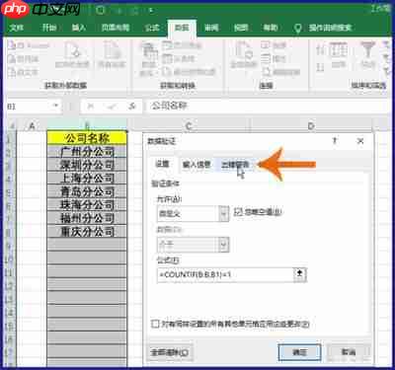Toggle the Ignore blank (忽略空值) checkbox
This screenshot has width=395, height=370.
coord(238,212)
